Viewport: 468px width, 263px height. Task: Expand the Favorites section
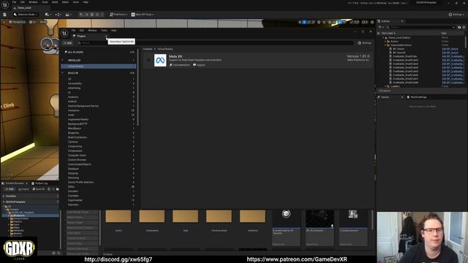coord(4,196)
